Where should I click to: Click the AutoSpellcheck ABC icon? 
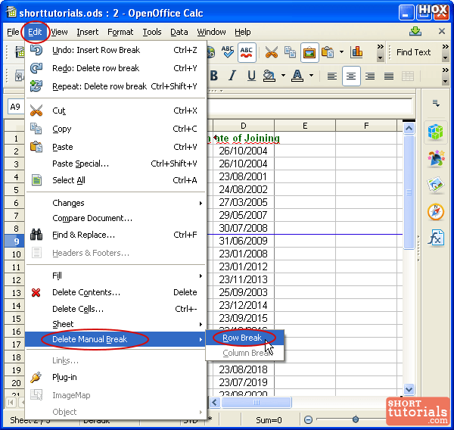pyautogui.click(x=247, y=52)
